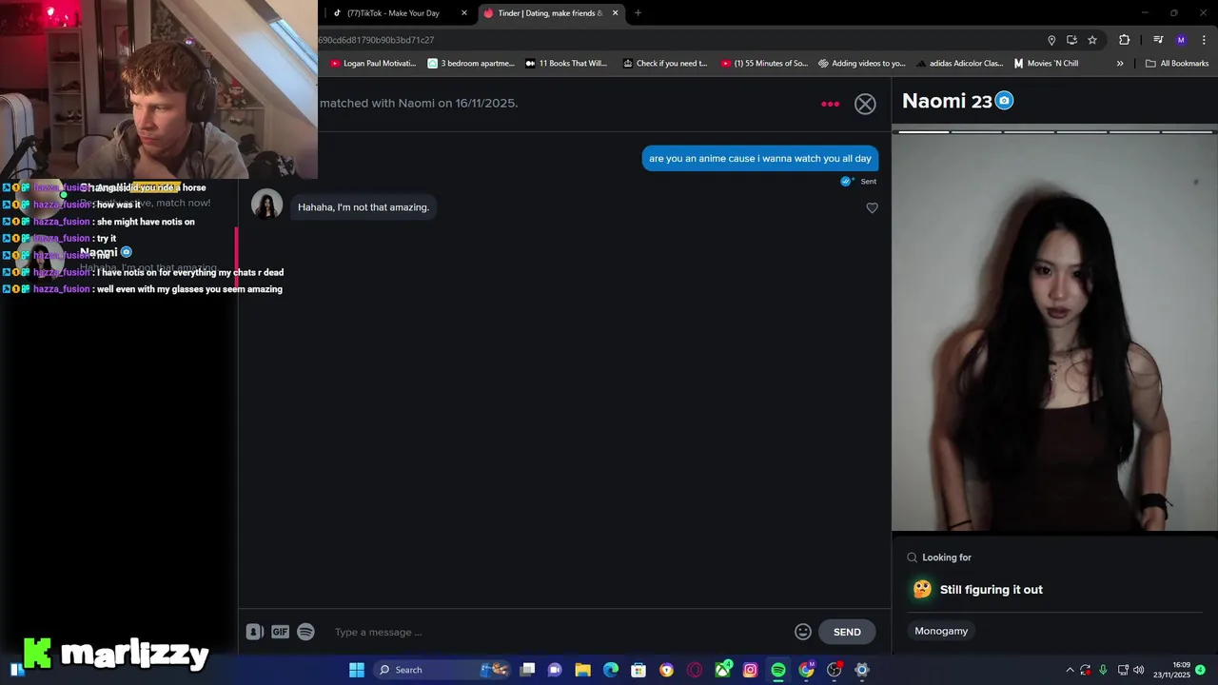The height and width of the screenshot is (685, 1218).
Task: Click the taskbar clock showing 16:09
Action: (x=1171, y=670)
